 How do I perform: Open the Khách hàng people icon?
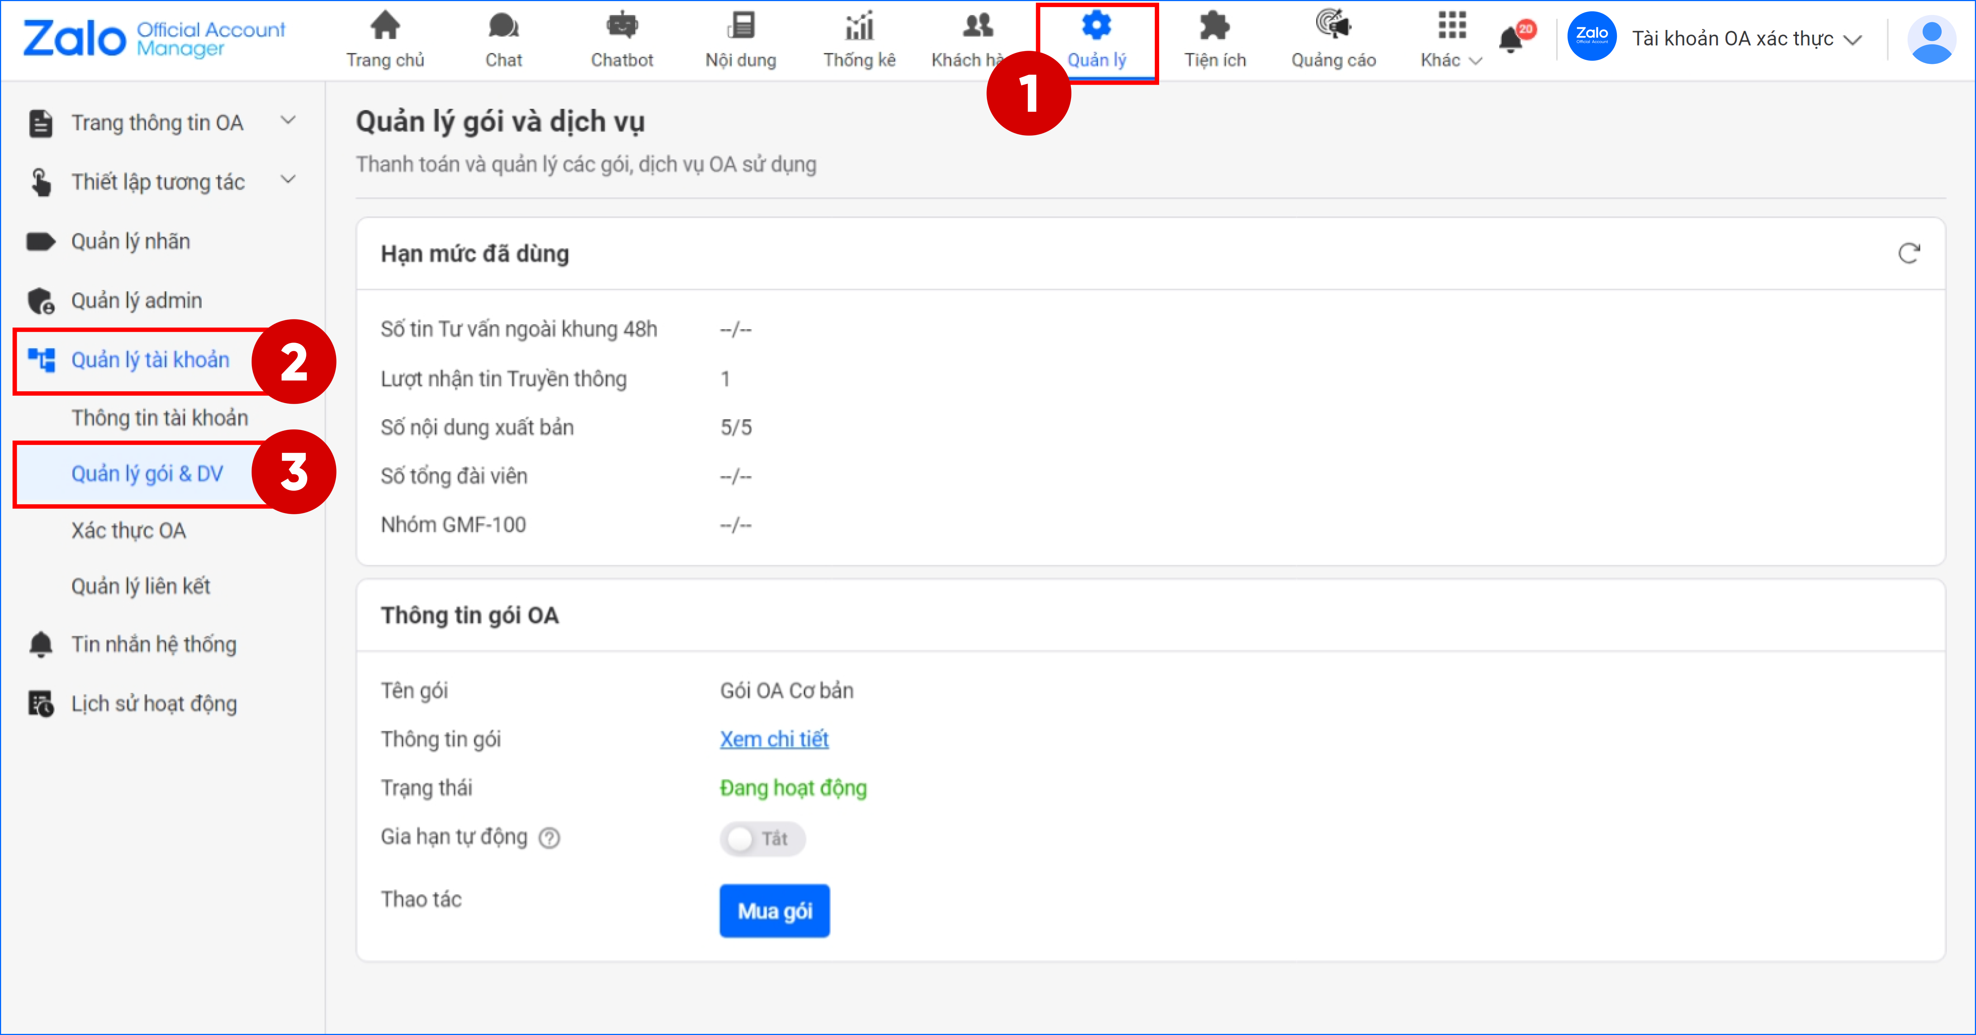[x=978, y=25]
